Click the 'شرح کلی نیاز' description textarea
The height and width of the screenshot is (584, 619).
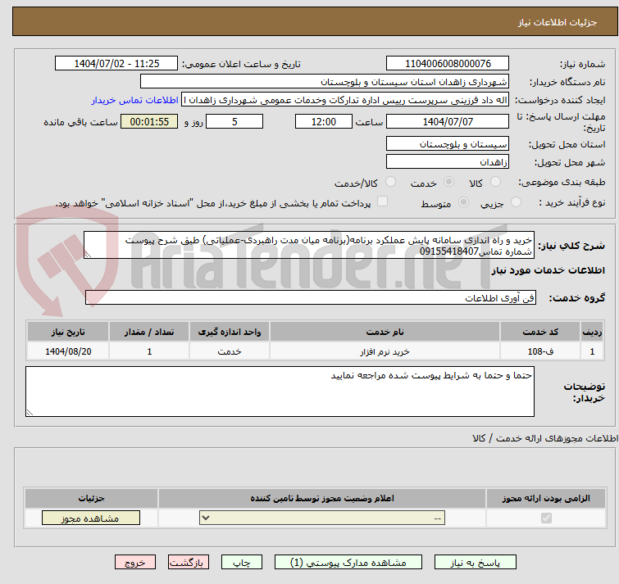[310, 245]
